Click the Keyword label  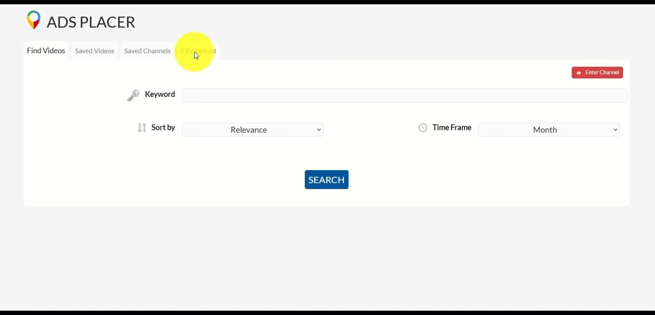(160, 94)
